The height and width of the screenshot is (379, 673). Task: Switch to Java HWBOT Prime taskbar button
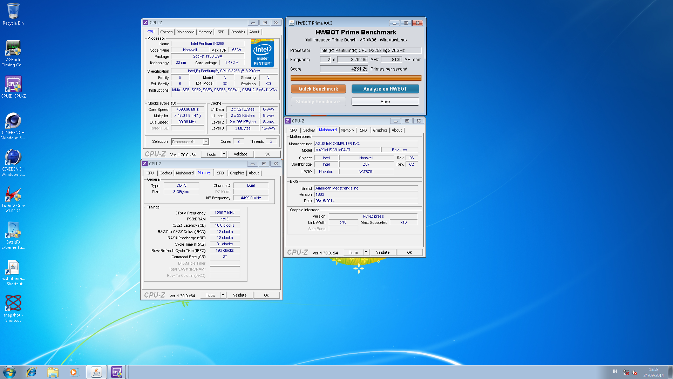coord(96,372)
